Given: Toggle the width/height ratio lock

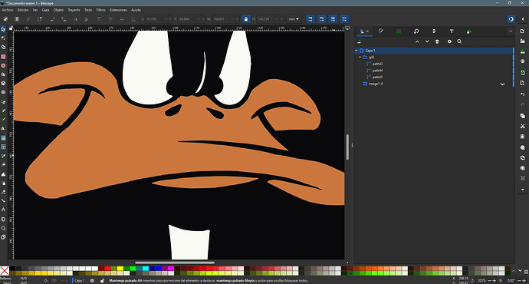Looking at the screenshot, I should coord(246,19).
